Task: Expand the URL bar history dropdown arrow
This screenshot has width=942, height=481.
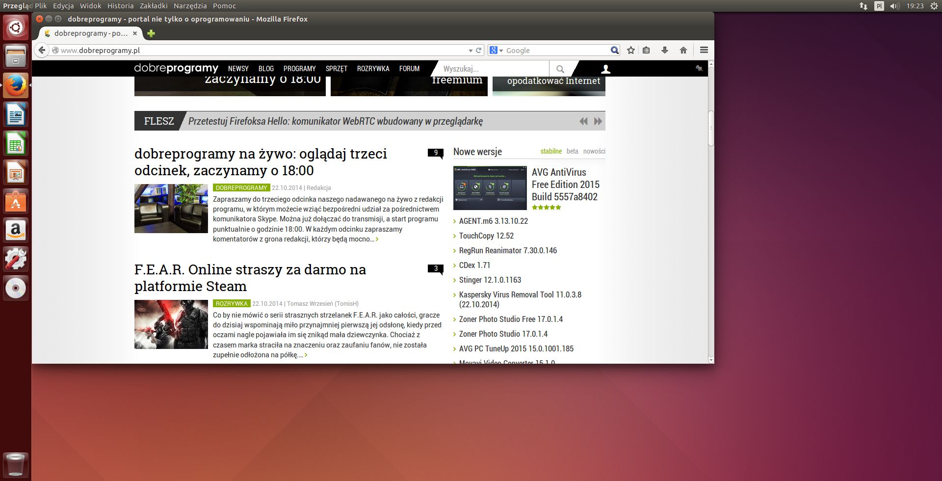Action: pyautogui.click(x=471, y=51)
